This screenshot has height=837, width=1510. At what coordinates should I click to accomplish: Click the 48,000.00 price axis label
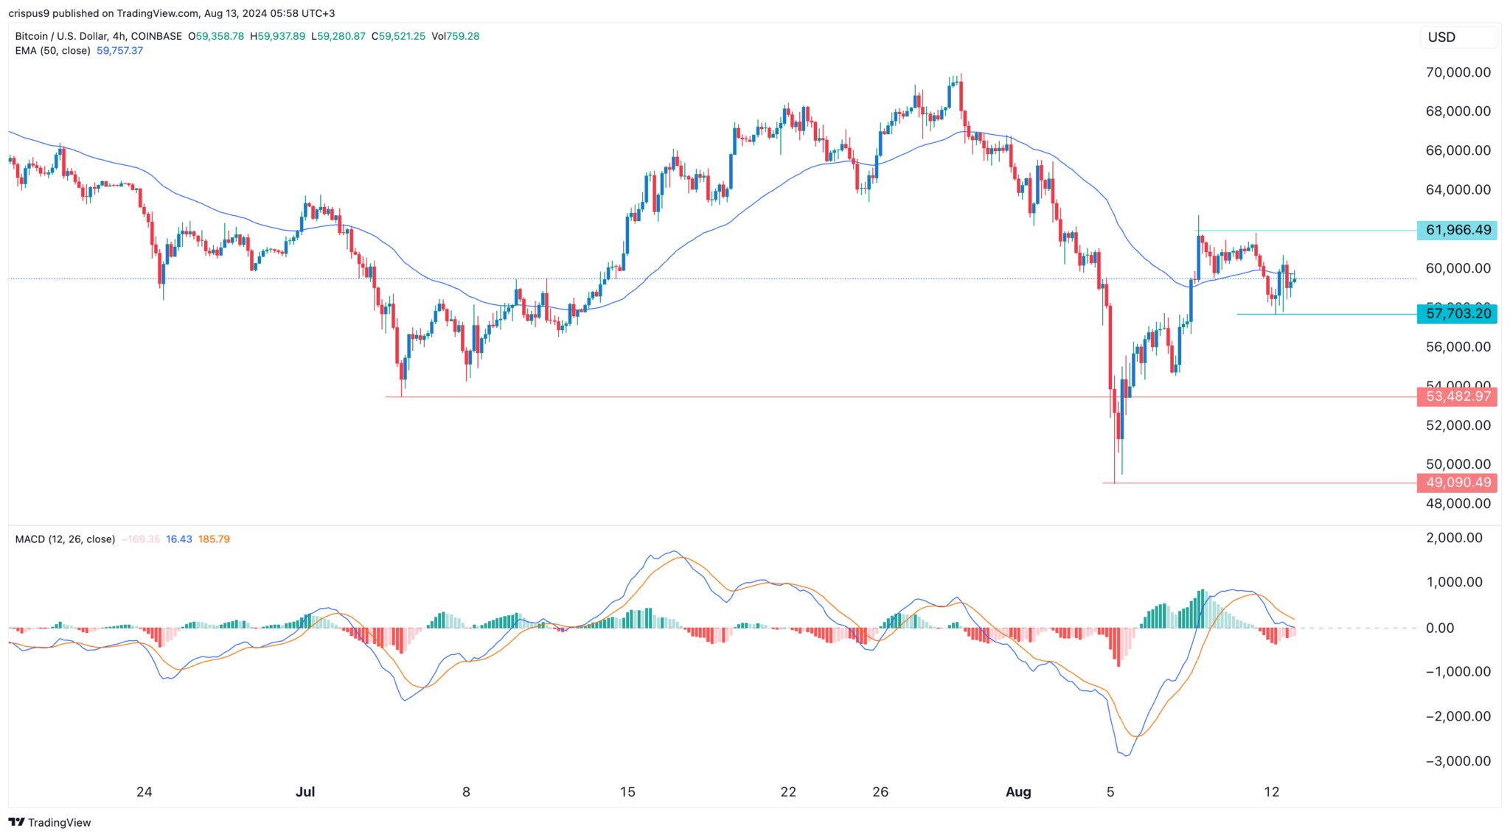(x=1458, y=503)
